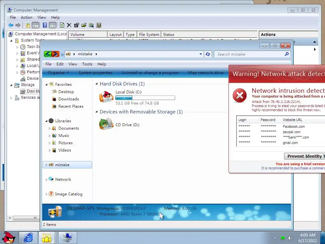Click the File System column header

pyautogui.click(x=149, y=34)
